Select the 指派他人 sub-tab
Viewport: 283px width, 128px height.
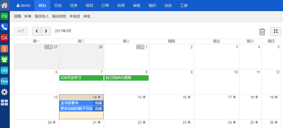point(42,17)
